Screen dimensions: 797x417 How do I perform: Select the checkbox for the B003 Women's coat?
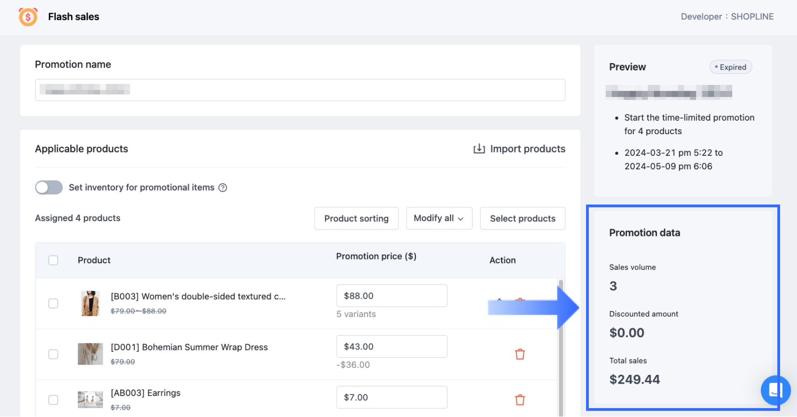pos(53,303)
